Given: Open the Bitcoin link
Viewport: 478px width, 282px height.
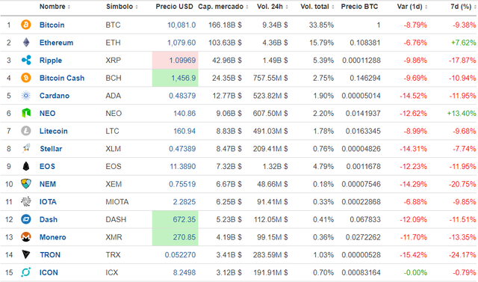Looking at the screenshot, I should 52,25.
